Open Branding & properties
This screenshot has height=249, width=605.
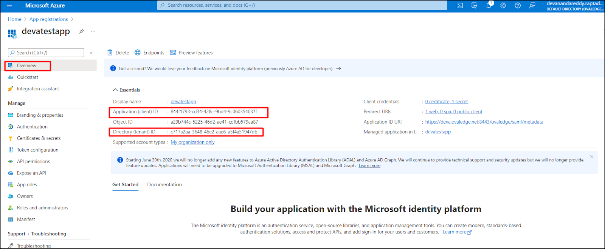40,115
